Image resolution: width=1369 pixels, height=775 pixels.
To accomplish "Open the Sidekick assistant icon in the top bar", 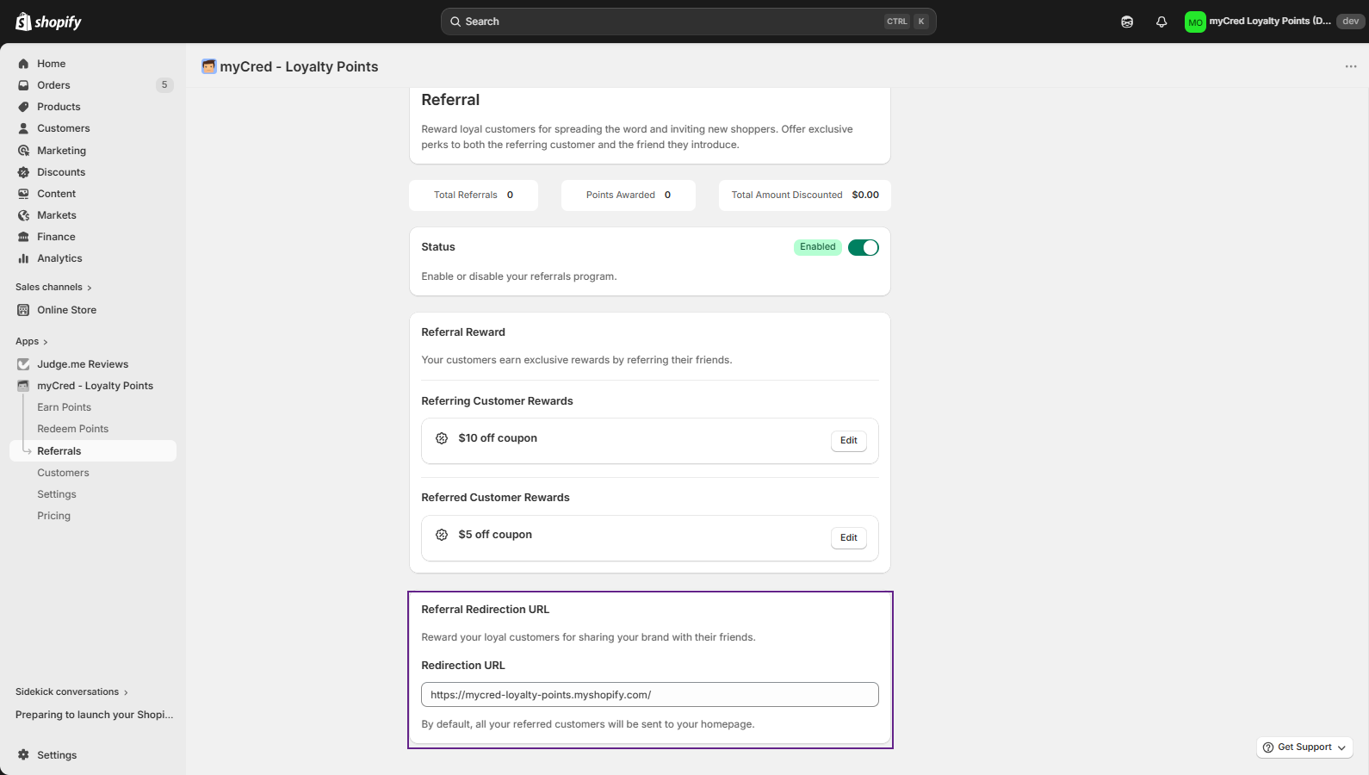I will tap(1126, 22).
